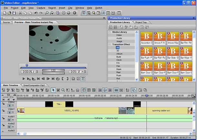Step back one frame in preview

43,79
